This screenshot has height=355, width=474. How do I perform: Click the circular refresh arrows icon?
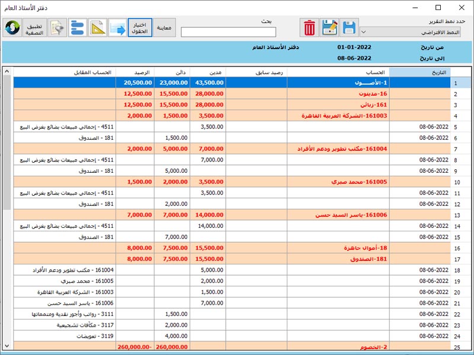click(12, 28)
